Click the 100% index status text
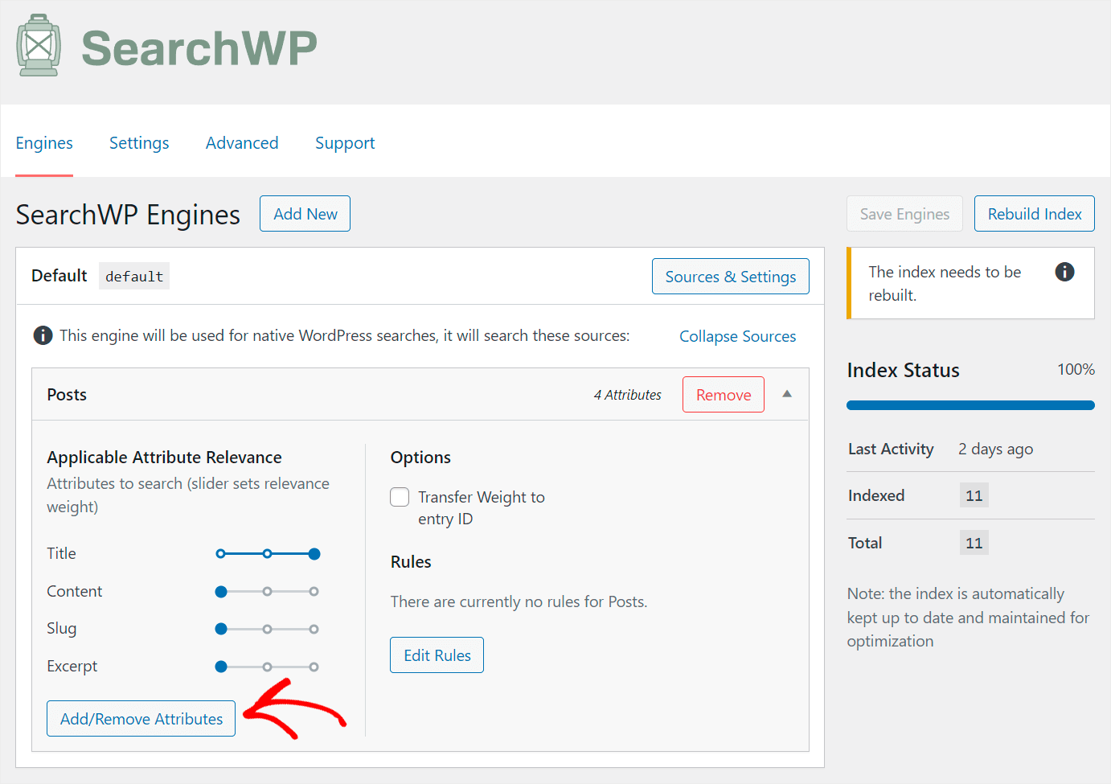1111x784 pixels. (x=1076, y=369)
